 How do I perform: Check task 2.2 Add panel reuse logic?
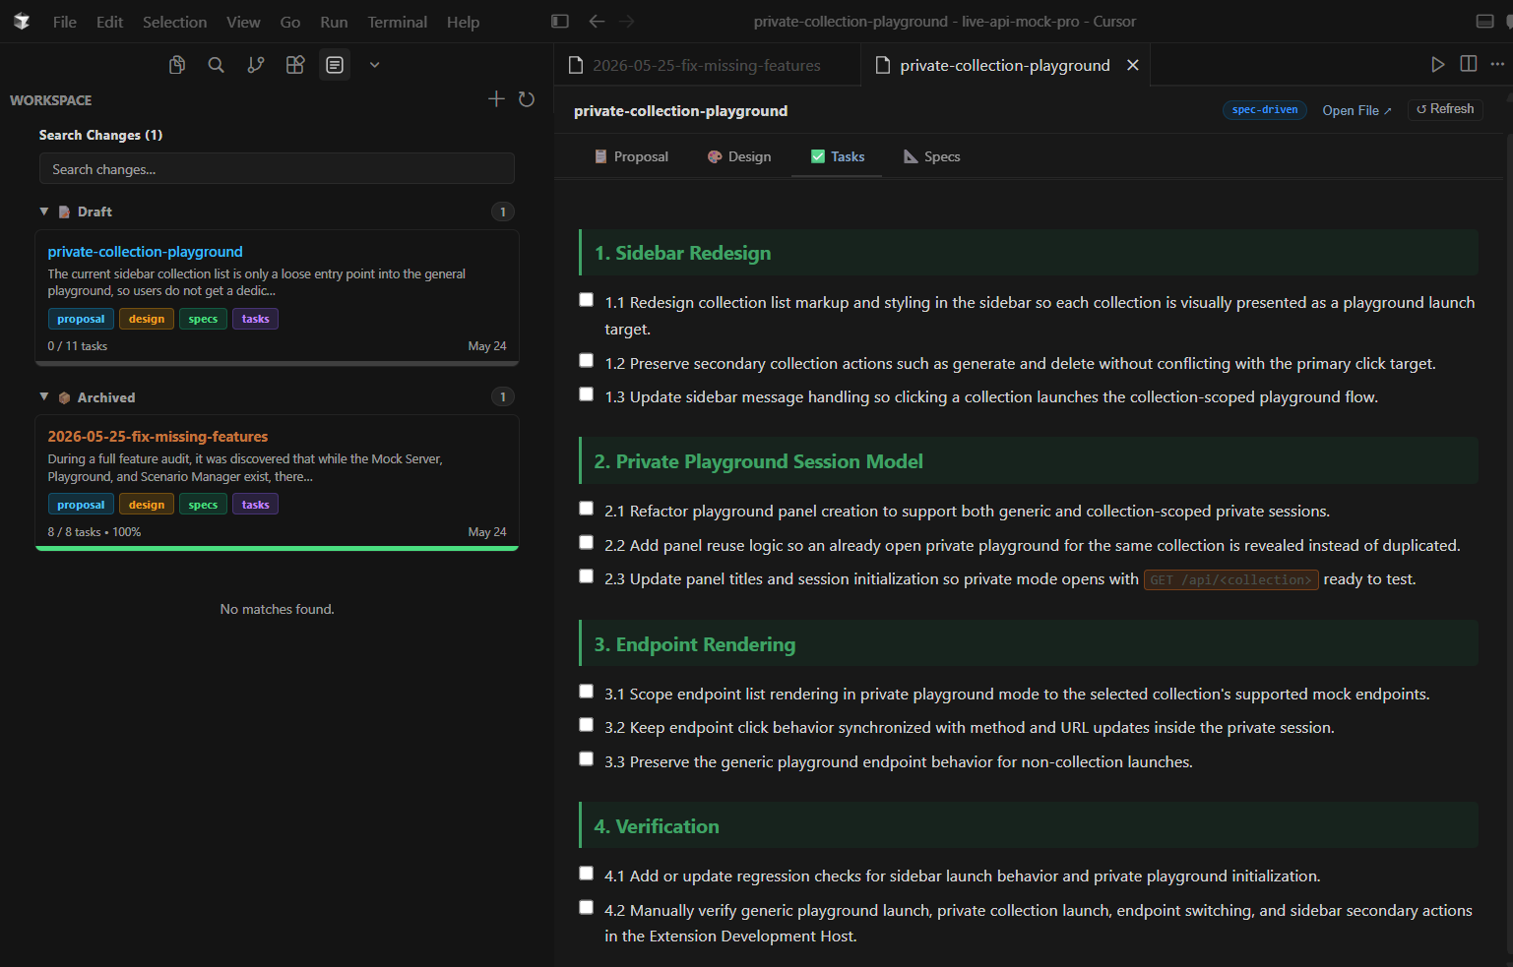point(587,543)
